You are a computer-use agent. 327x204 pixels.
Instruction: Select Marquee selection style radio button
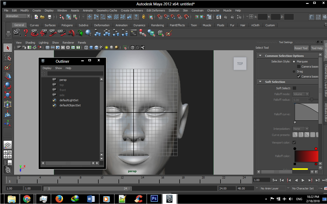[x=294, y=61]
